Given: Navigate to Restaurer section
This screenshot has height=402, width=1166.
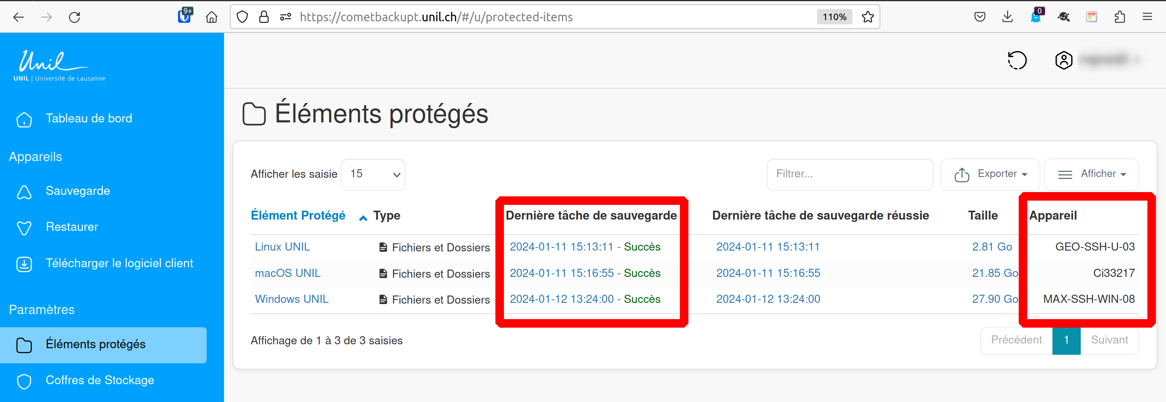Looking at the screenshot, I should click(71, 227).
